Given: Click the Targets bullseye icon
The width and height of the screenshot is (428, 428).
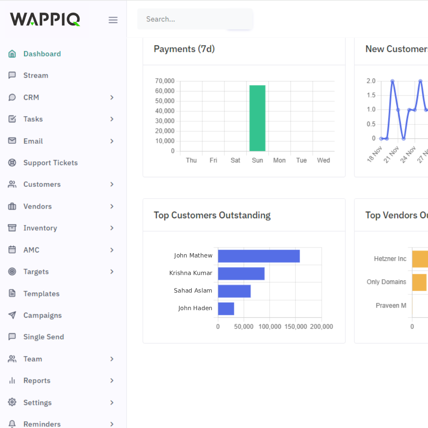Looking at the screenshot, I should [x=12, y=271].
